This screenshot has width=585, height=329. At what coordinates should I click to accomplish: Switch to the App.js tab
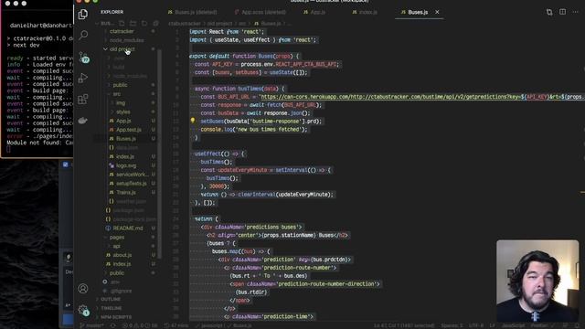point(314,12)
